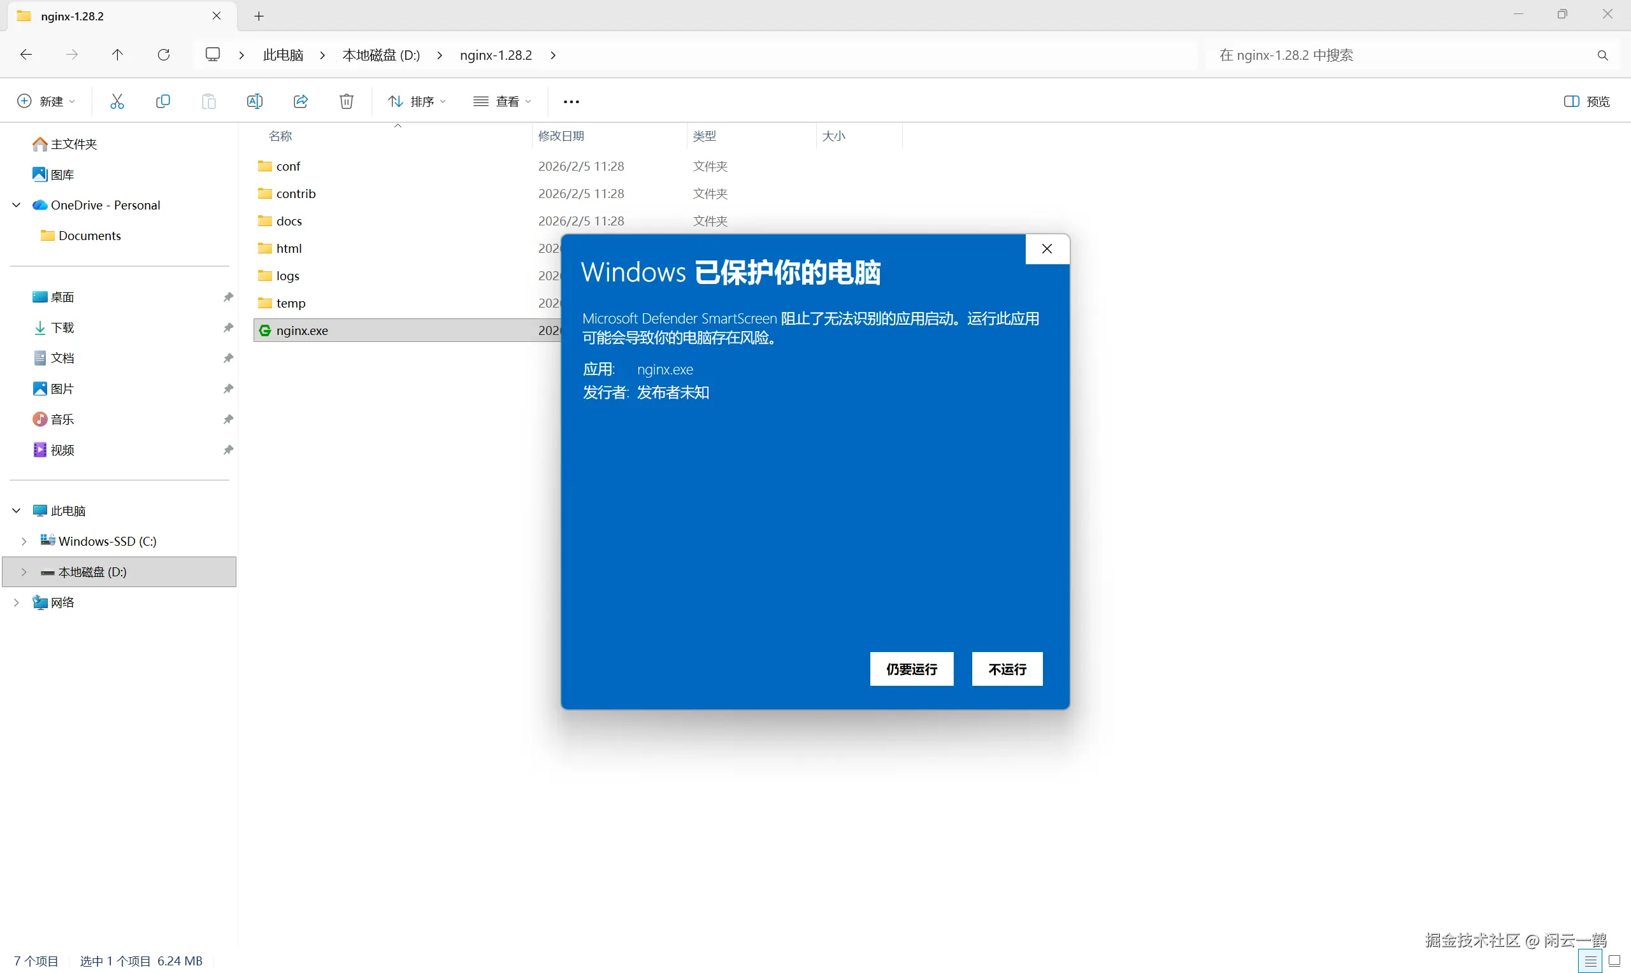Open the more options ellipsis menu

571,102
